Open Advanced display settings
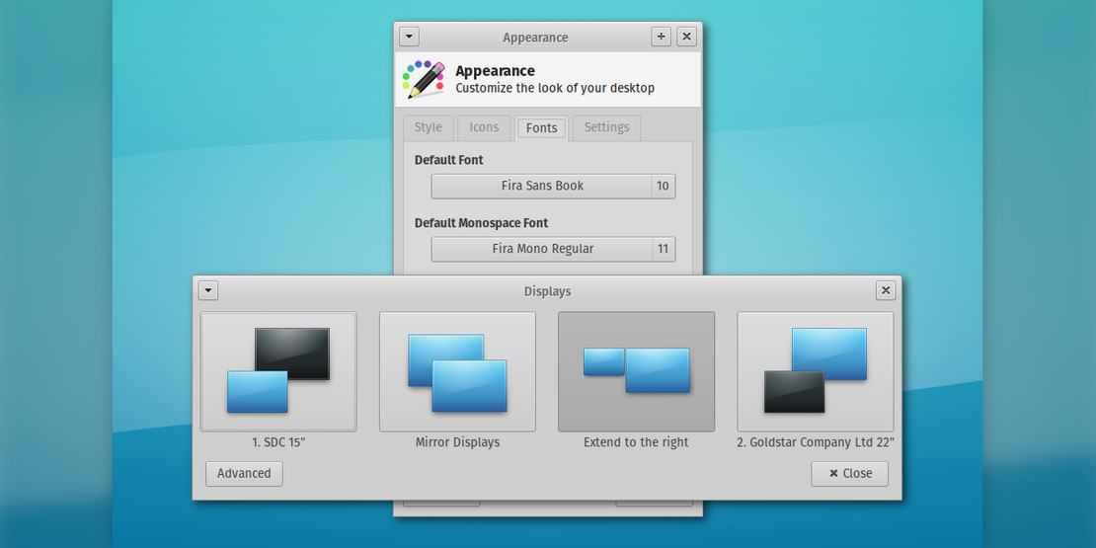 pyautogui.click(x=244, y=473)
